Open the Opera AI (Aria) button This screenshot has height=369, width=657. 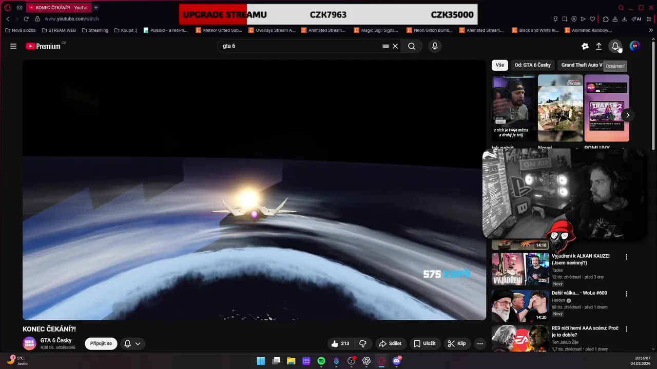pyautogui.click(x=636, y=19)
